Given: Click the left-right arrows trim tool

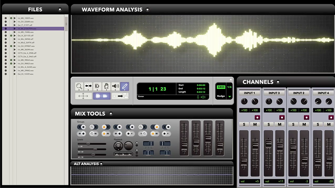Looking at the screenshot, I should tap(88, 86).
